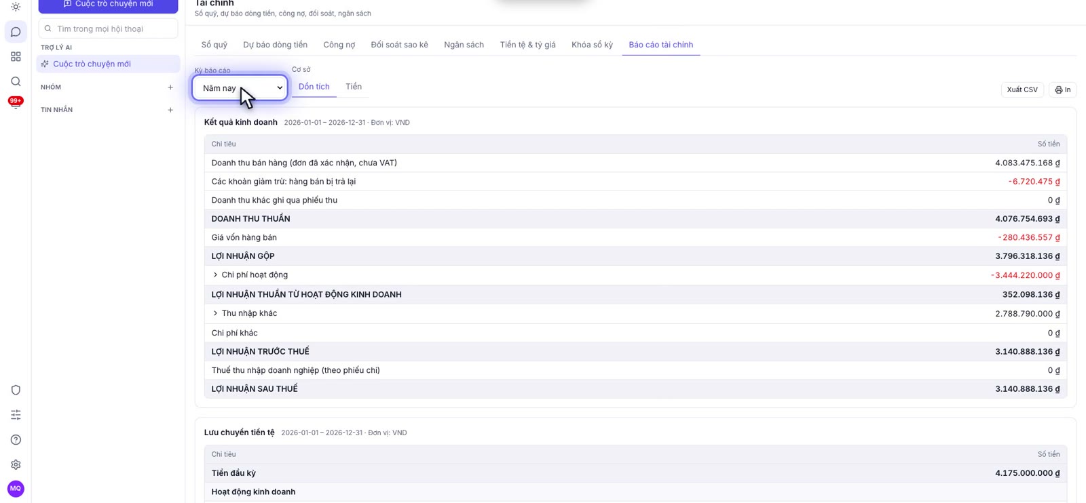Toggle the light/dark theme sun icon
This screenshot has width=1086, height=503.
[x=16, y=7]
